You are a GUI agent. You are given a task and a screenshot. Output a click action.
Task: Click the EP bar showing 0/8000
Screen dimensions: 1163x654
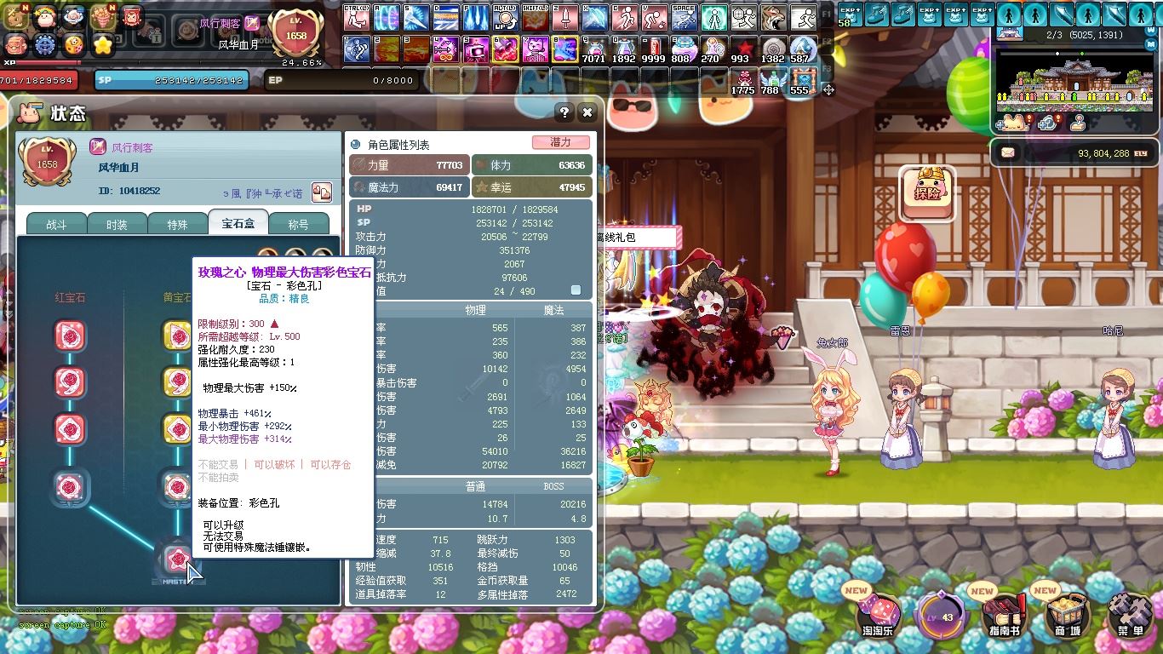341,80
